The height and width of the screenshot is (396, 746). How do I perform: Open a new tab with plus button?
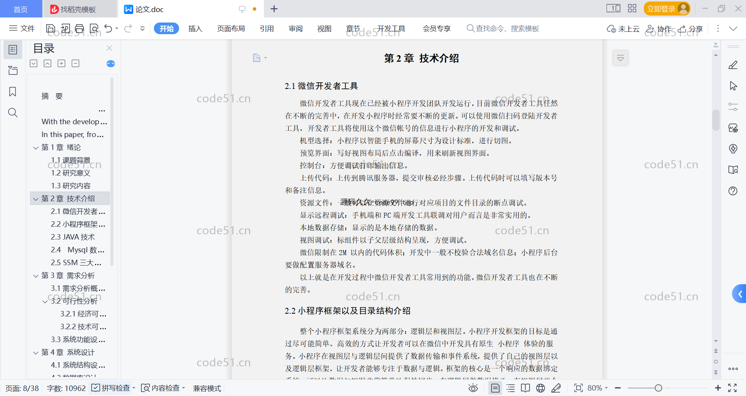click(x=274, y=9)
